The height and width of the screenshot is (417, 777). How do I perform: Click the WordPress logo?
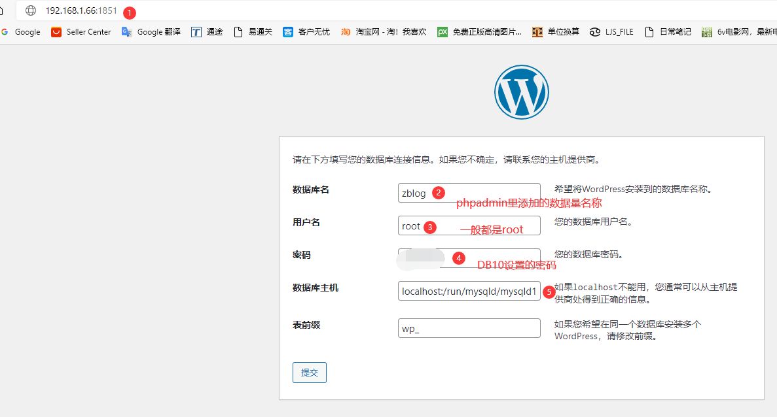click(521, 92)
